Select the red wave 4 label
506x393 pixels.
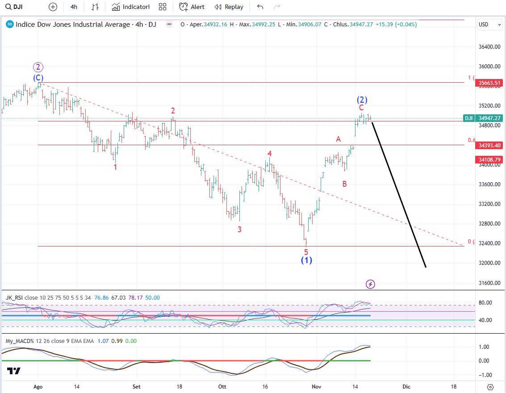[269, 153]
